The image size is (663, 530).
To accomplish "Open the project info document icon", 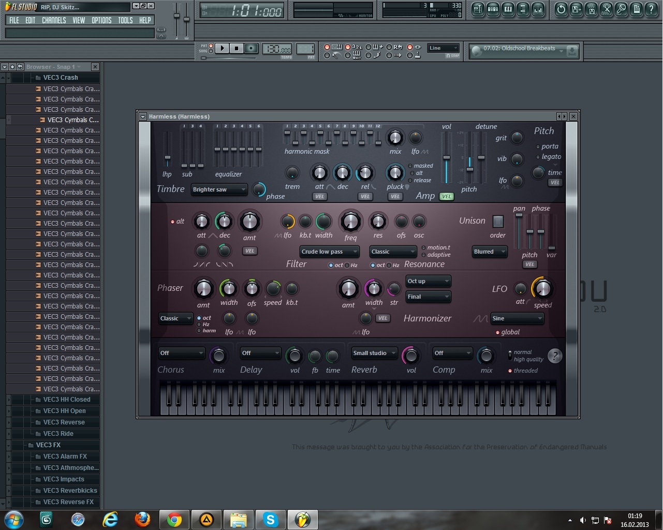I will coord(636,9).
